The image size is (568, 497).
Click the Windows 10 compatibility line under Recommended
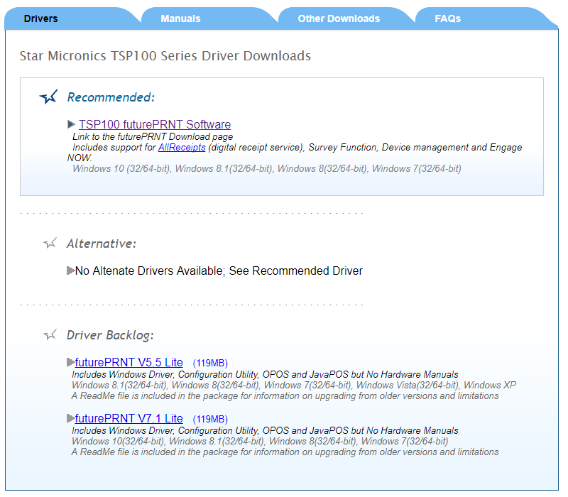point(267,169)
